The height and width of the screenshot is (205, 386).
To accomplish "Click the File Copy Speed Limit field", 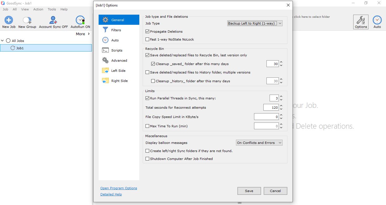I will coord(266,117).
